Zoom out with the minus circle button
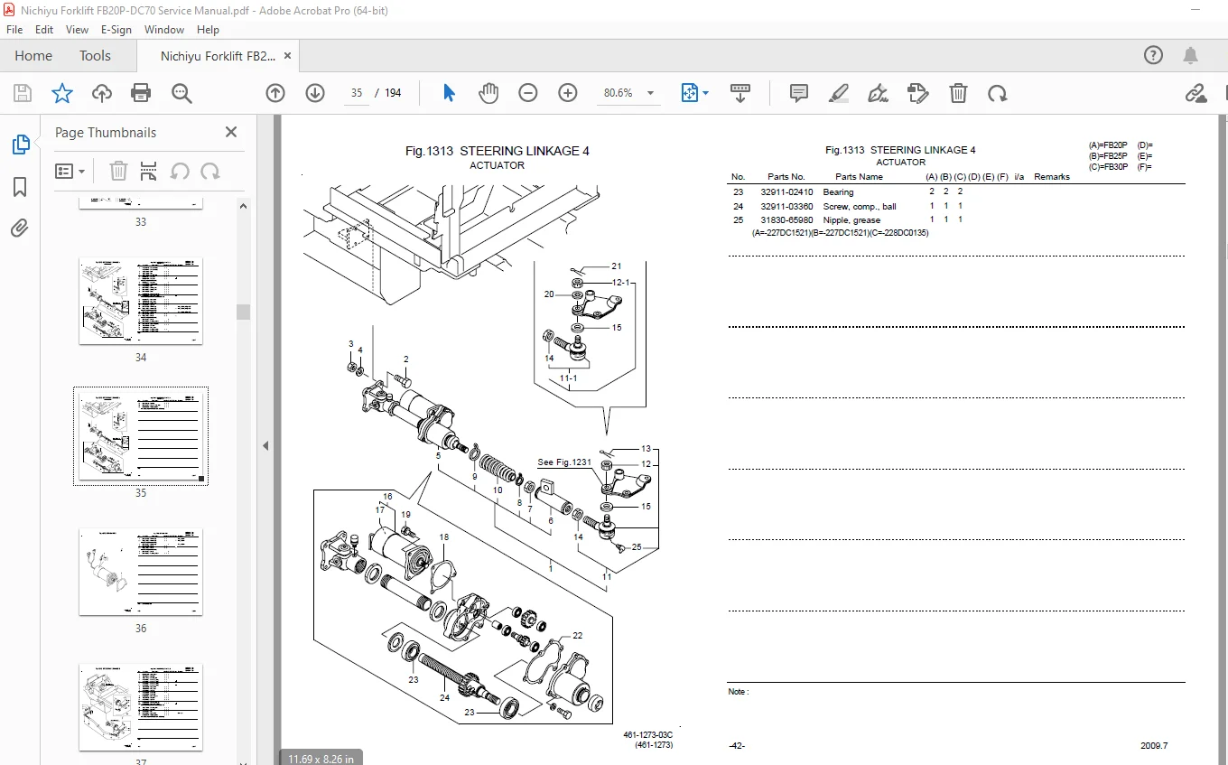Screen dimensions: 1228x765 pyautogui.click(x=528, y=93)
